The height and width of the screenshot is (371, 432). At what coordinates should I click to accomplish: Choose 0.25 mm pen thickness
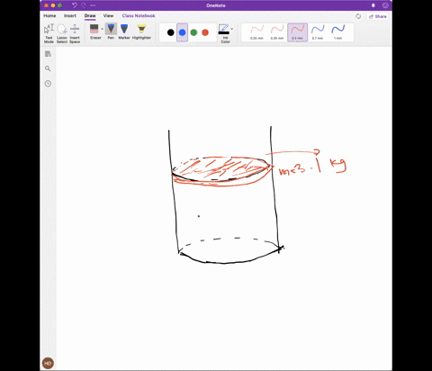click(x=256, y=32)
